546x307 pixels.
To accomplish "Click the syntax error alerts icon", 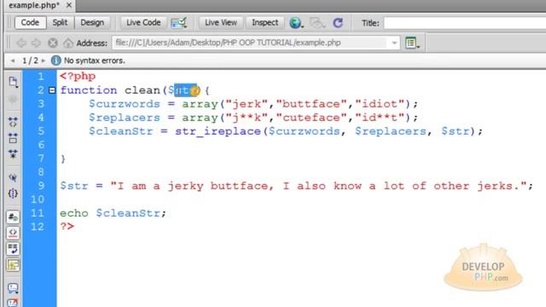I will click(13, 265).
